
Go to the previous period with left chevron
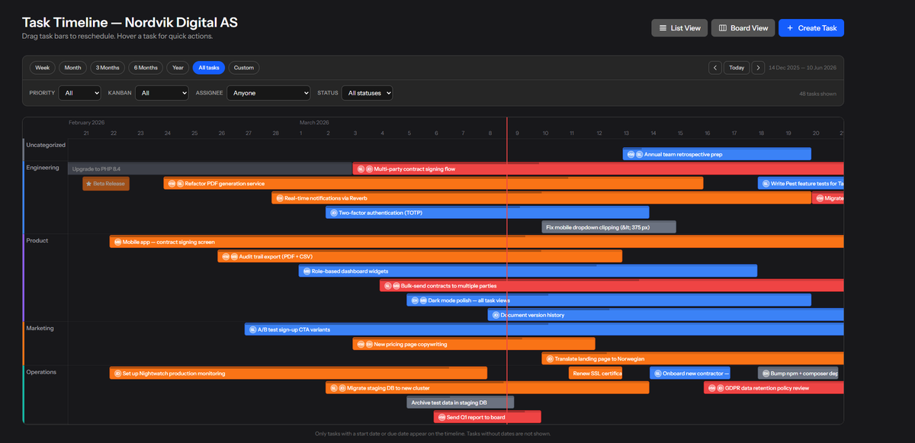pyautogui.click(x=715, y=68)
